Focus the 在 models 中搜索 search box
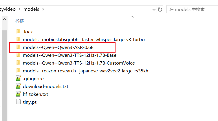This screenshot has width=218, height=121. click(x=191, y=9)
